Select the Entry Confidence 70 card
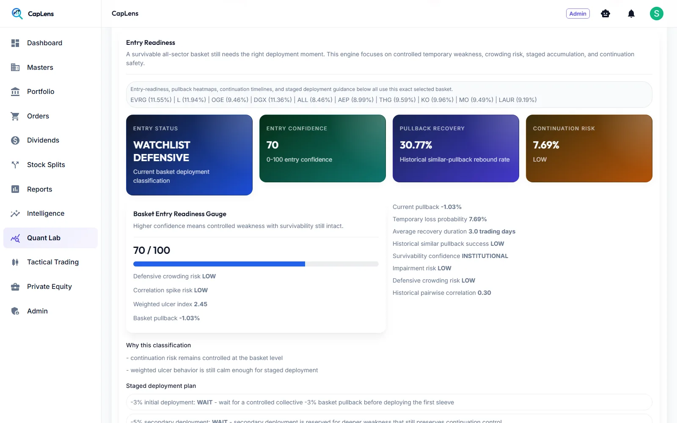Screen dimensions: 677x423 click(322, 148)
